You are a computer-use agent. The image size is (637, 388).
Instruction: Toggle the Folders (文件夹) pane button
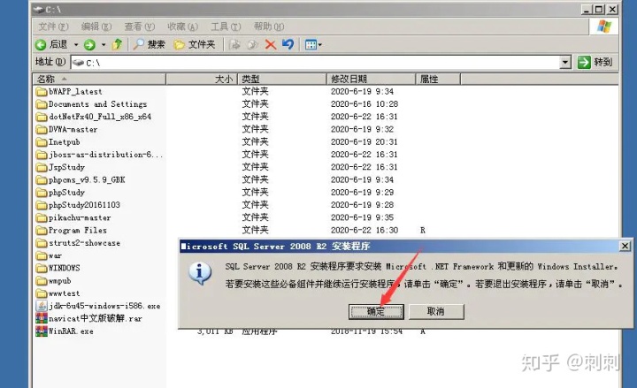coord(194,44)
